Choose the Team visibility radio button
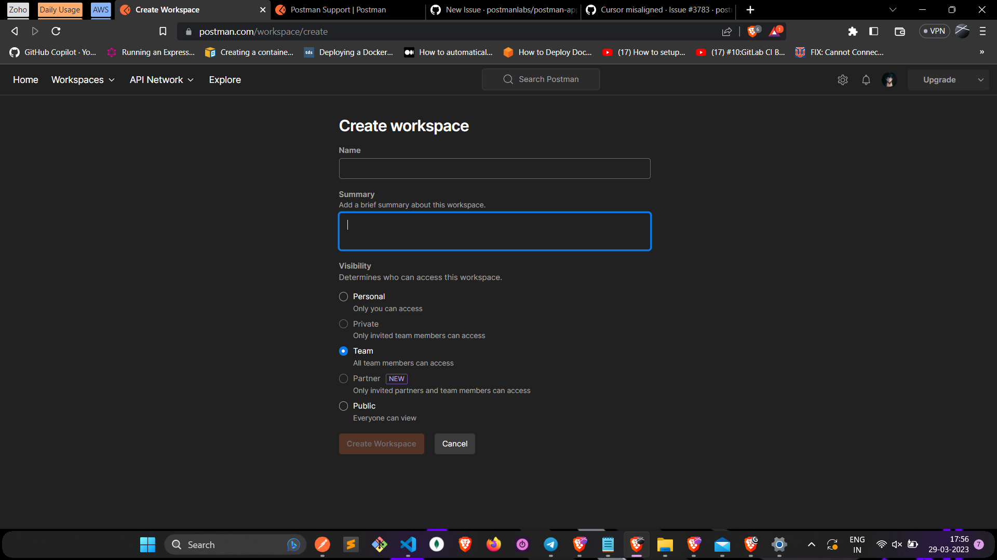Image resolution: width=997 pixels, height=560 pixels. pos(343,351)
